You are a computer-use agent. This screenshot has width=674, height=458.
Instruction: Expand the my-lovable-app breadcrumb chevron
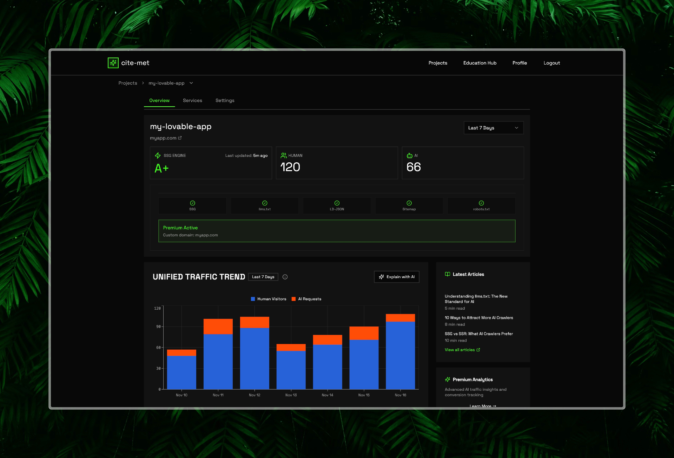coord(191,83)
